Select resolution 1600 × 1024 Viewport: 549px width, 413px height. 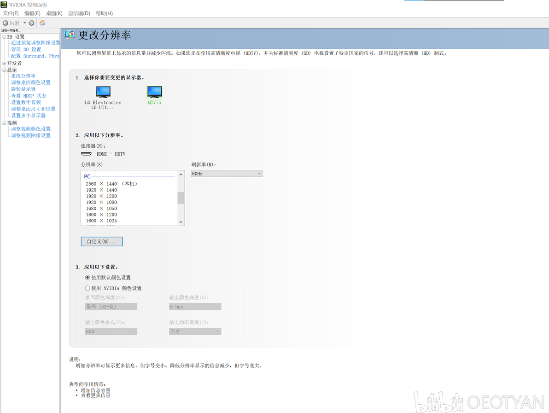point(101,221)
